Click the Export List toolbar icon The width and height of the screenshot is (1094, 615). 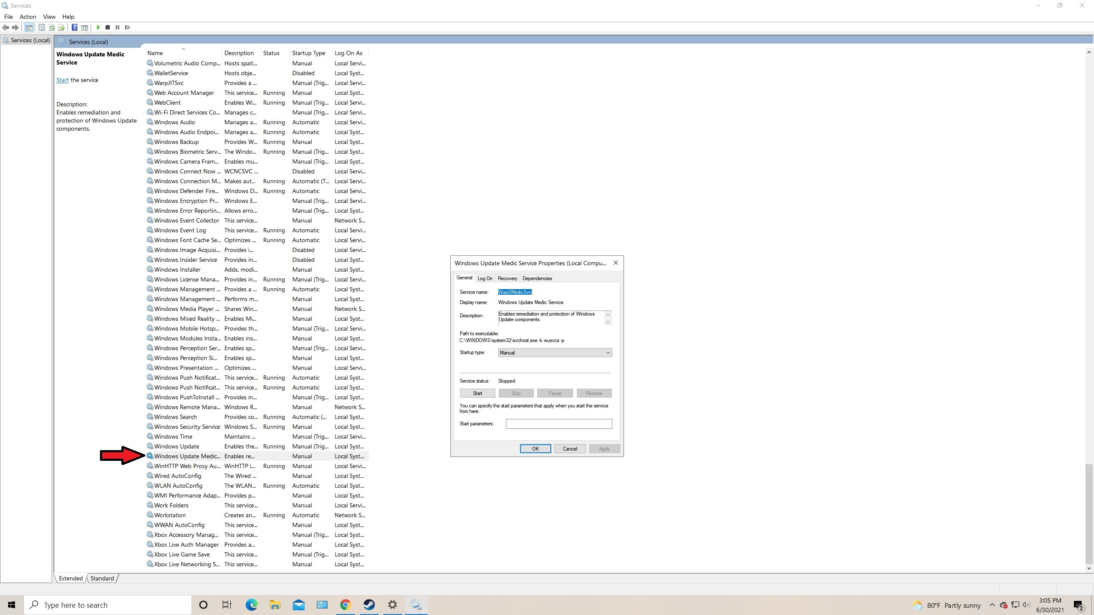pyautogui.click(x=61, y=27)
